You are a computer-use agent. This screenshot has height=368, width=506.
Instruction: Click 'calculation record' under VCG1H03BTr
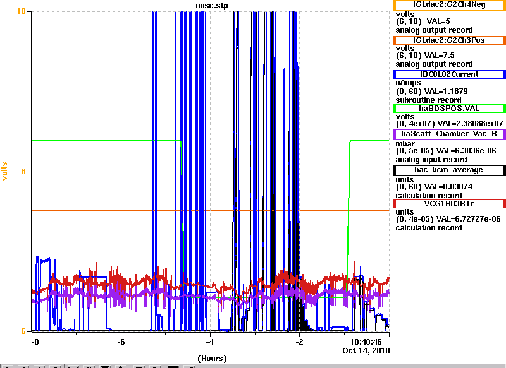[x=429, y=228]
